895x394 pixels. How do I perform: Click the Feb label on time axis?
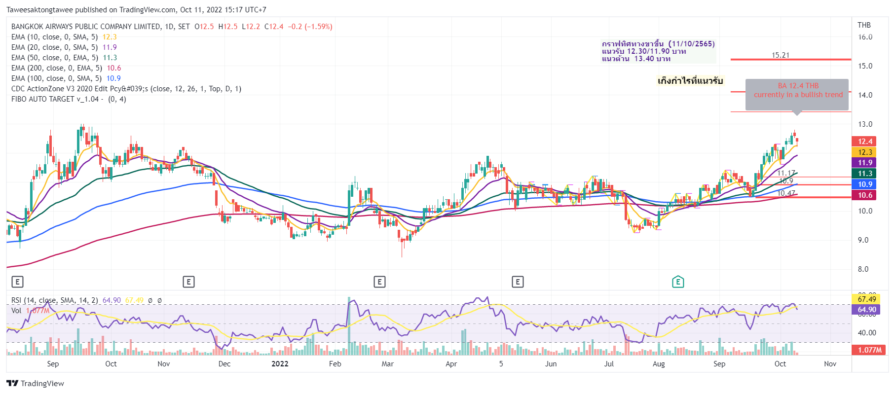click(x=335, y=364)
